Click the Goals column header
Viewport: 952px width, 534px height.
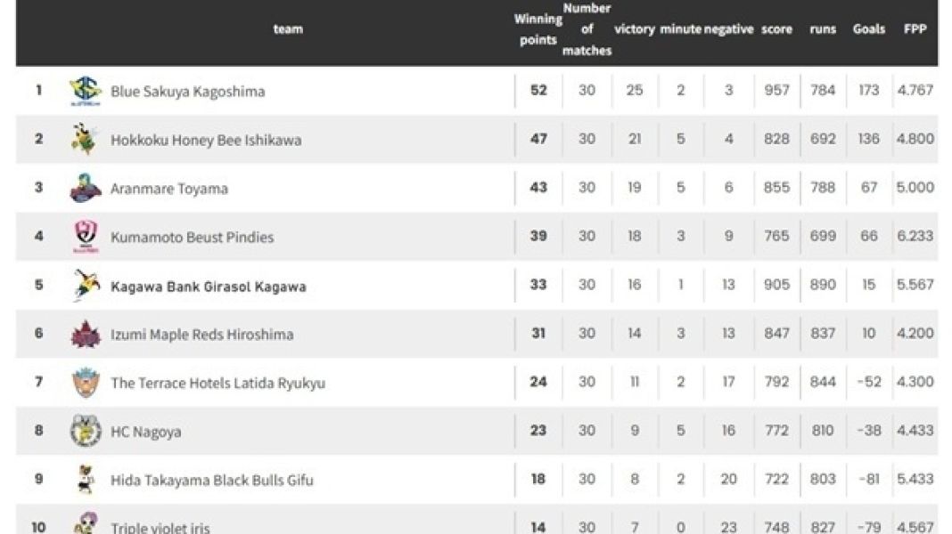[x=868, y=28]
